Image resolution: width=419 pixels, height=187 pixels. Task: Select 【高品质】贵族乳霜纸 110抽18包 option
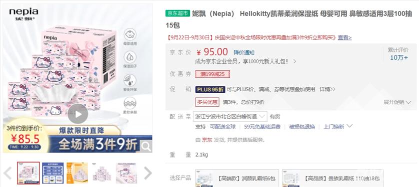point(332,178)
